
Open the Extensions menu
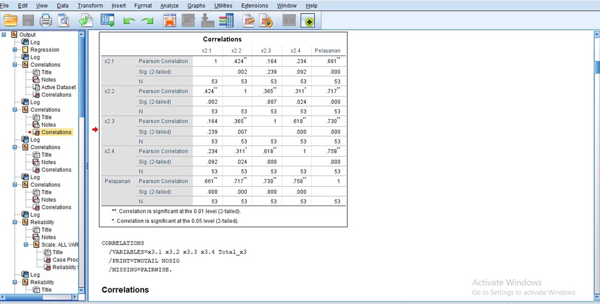click(254, 6)
